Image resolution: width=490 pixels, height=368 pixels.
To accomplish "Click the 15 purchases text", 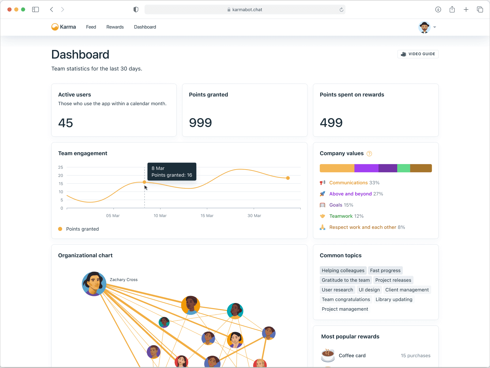I will (416, 355).
